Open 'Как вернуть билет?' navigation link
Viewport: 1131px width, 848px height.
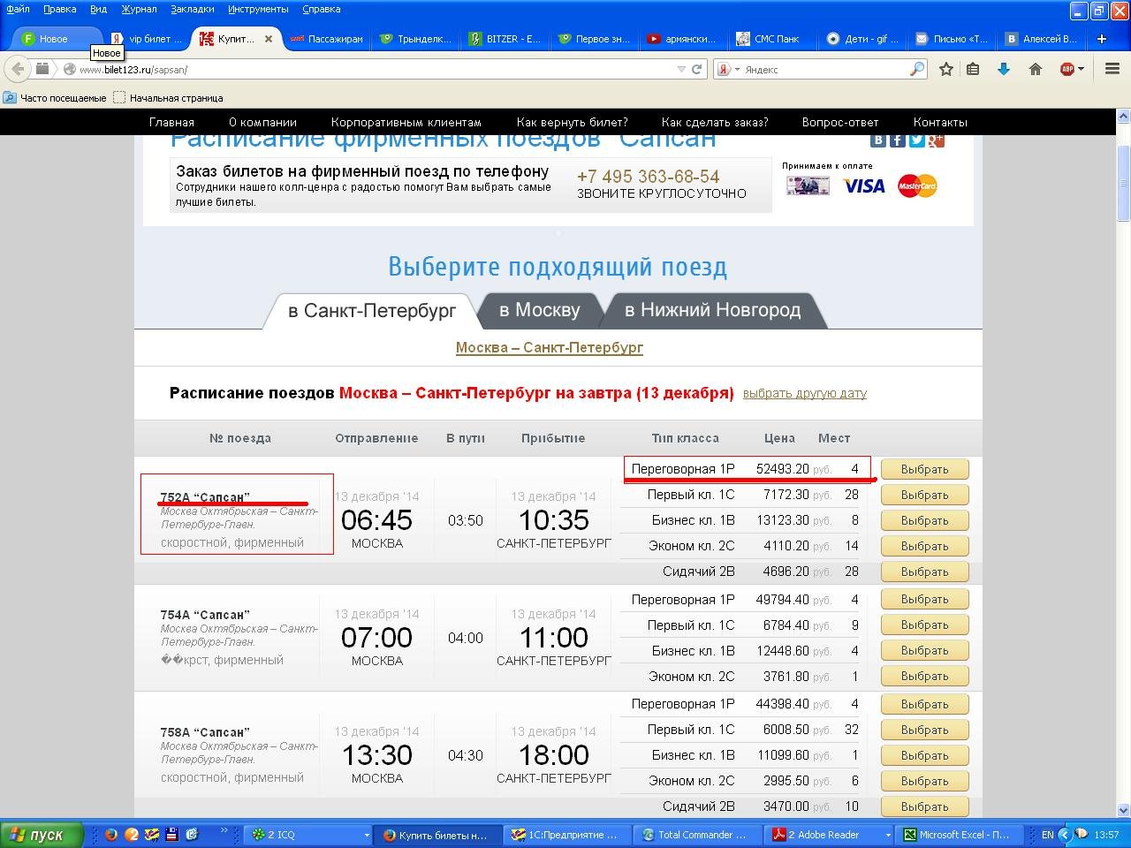[x=572, y=122]
